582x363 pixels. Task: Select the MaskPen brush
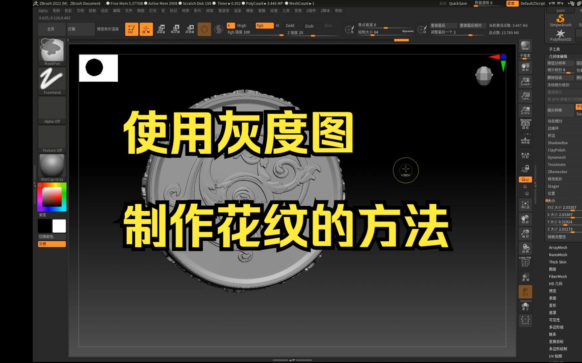[51, 50]
